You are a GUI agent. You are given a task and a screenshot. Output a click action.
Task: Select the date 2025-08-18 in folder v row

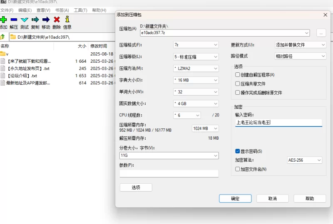coord(102,54)
